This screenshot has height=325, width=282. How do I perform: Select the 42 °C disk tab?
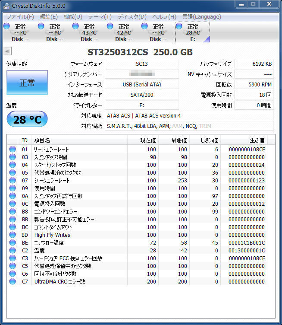click(123, 32)
